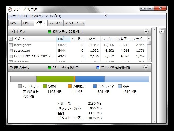Switch to the ディスク tab
This screenshot has height=131, width=174.
[x=55, y=23]
